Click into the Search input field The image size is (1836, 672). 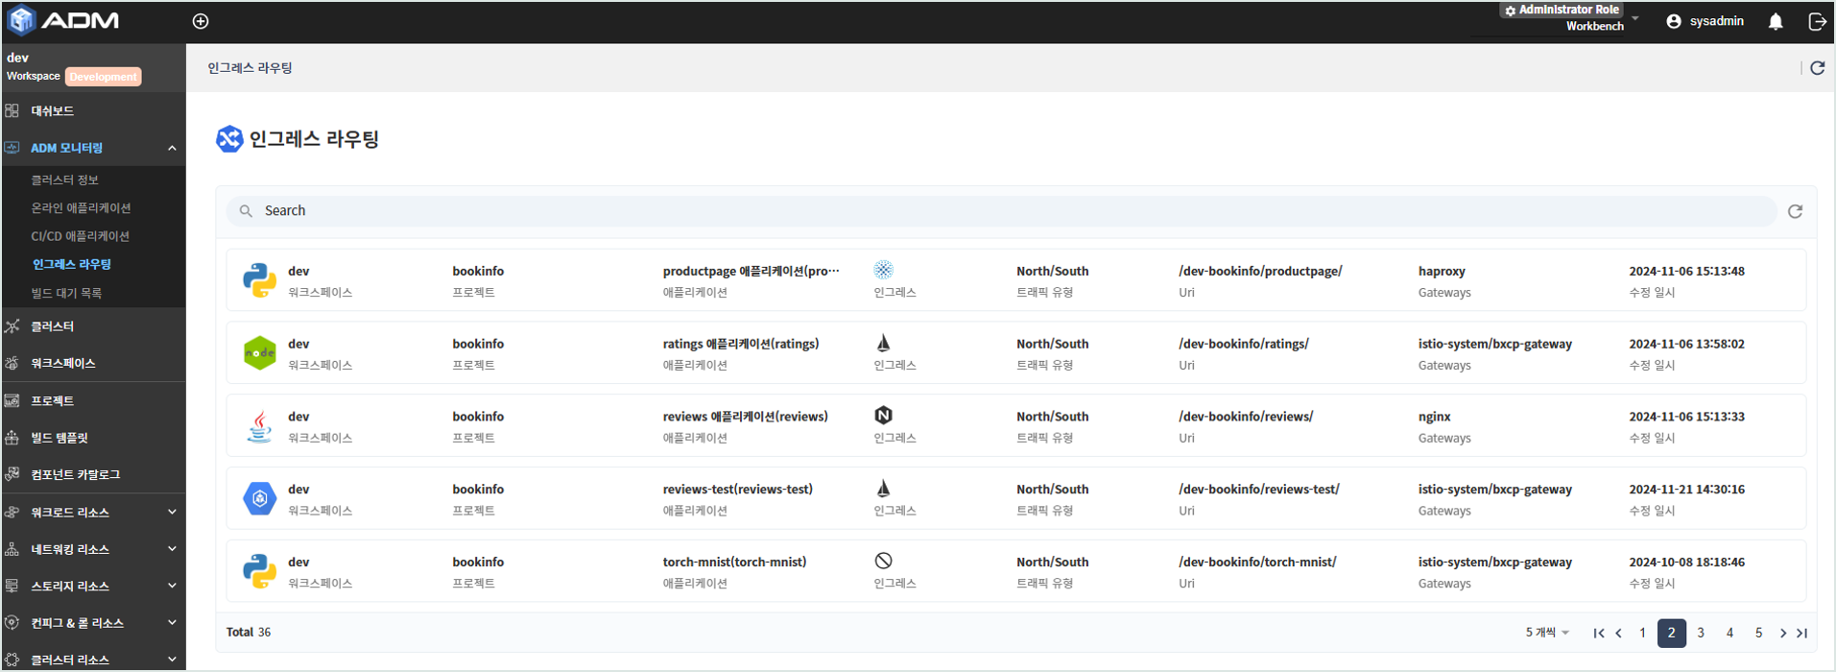click(1002, 211)
